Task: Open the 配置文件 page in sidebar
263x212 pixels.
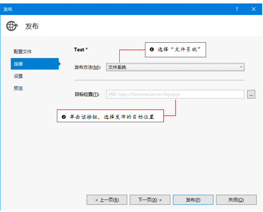Action: 23,51
